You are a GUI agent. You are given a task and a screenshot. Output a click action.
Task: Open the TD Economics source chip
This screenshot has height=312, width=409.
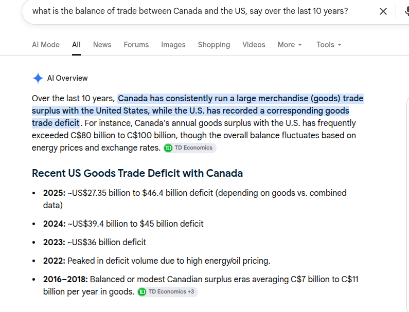click(190, 148)
